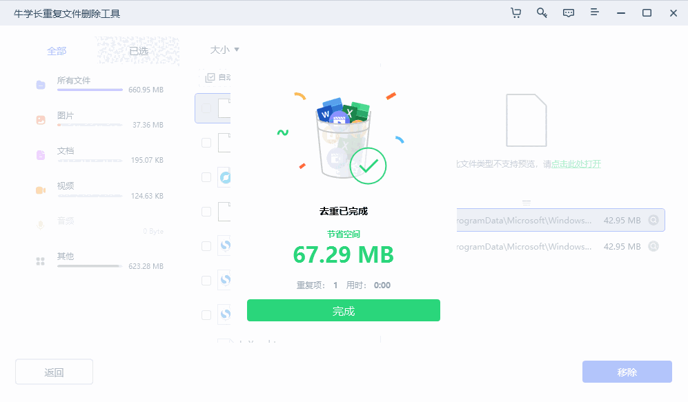This screenshot has width=688, height=402.
Task: Click the registration key search icon
Action: [542, 12]
